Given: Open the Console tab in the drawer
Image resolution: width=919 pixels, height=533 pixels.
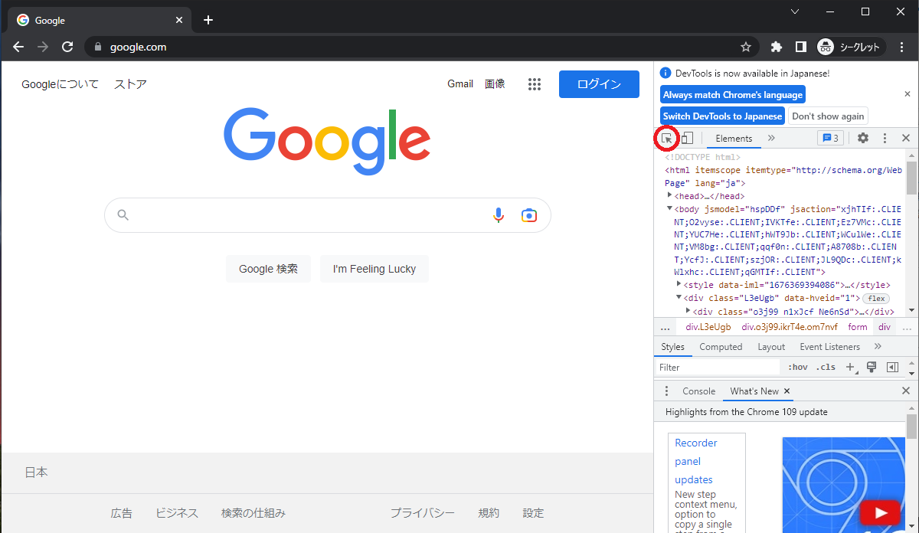Looking at the screenshot, I should 698,391.
